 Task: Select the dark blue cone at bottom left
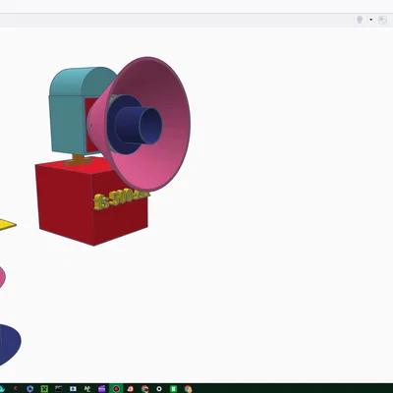point(10,344)
